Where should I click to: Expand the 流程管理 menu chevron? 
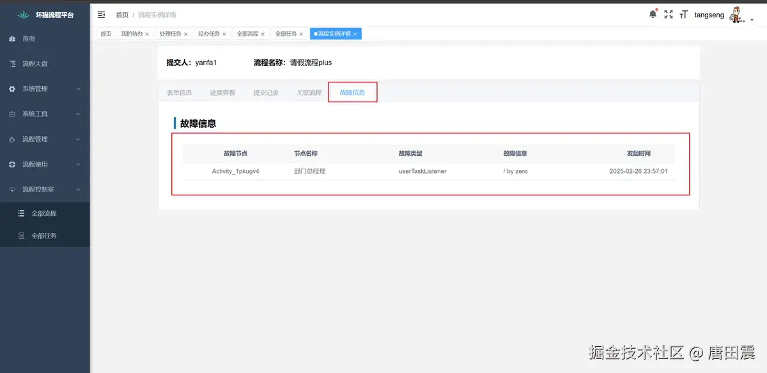(78, 139)
